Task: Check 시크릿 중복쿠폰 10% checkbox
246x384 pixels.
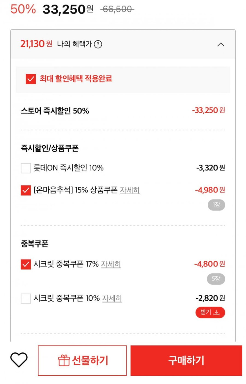Action: point(26,299)
